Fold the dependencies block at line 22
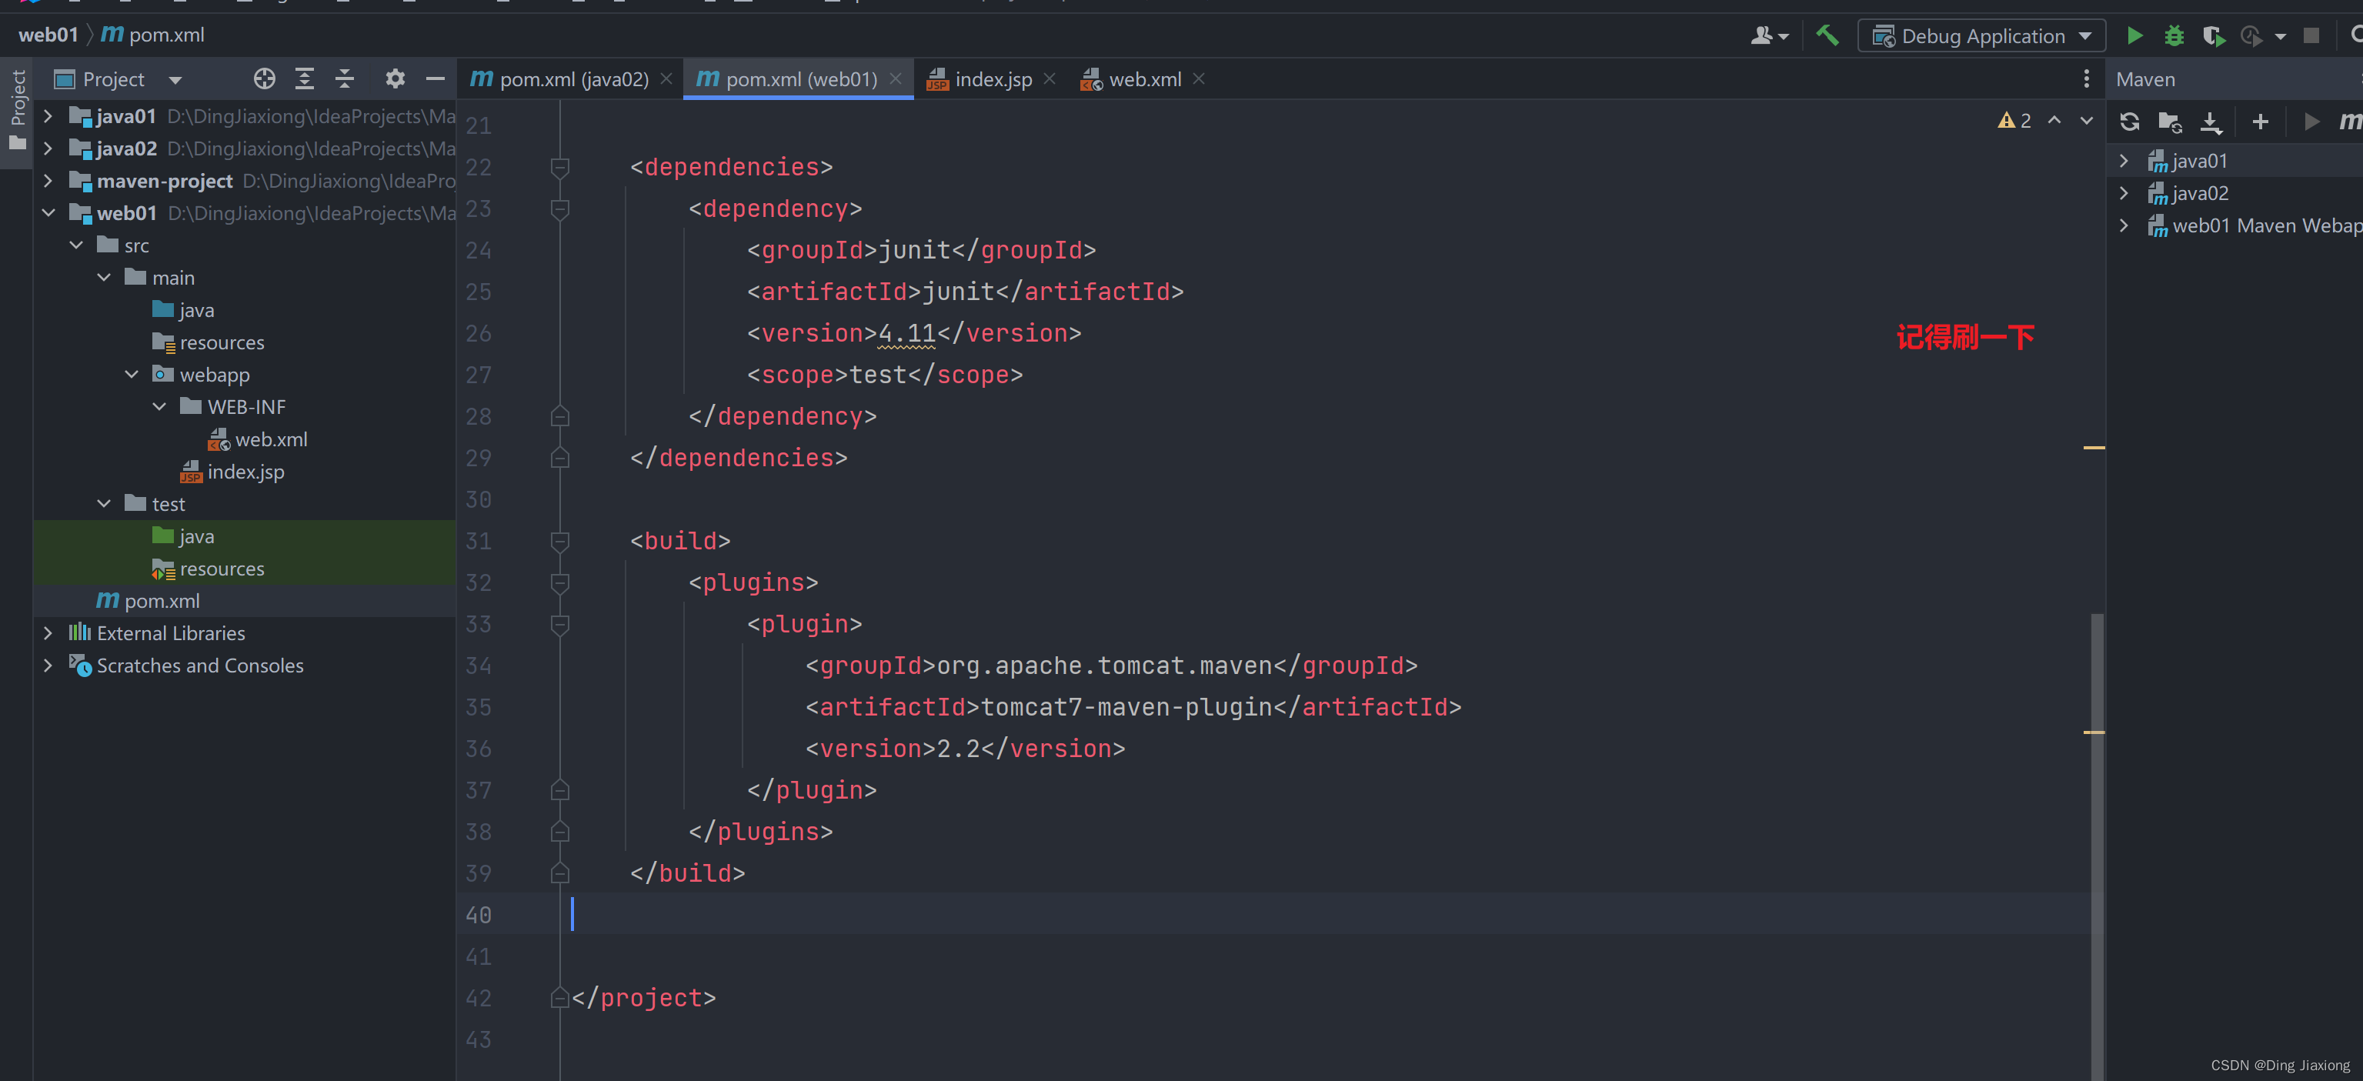 tap(559, 167)
